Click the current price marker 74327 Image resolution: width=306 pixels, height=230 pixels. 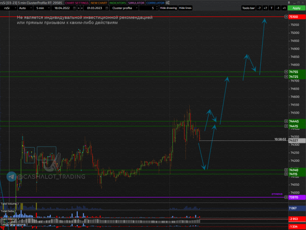point(297,140)
